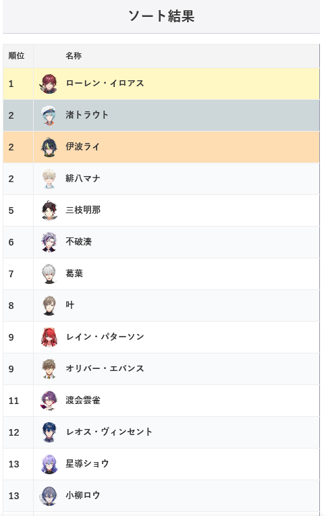Click the rank 12 cell
The height and width of the screenshot is (516, 324).
18,432
